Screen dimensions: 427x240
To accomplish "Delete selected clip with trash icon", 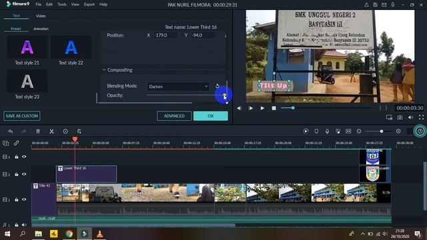I will pyautogui.click(x=38, y=131).
